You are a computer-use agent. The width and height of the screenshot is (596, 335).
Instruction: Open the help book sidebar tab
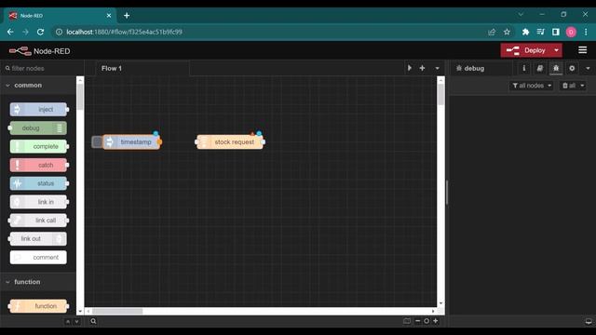click(x=540, y=68)
